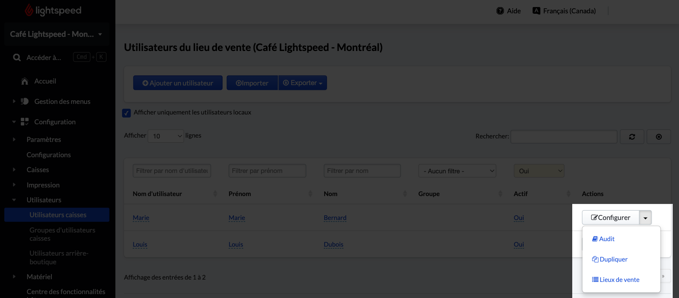Toggle the caret next to Configurer

click(x=645, y=218)
